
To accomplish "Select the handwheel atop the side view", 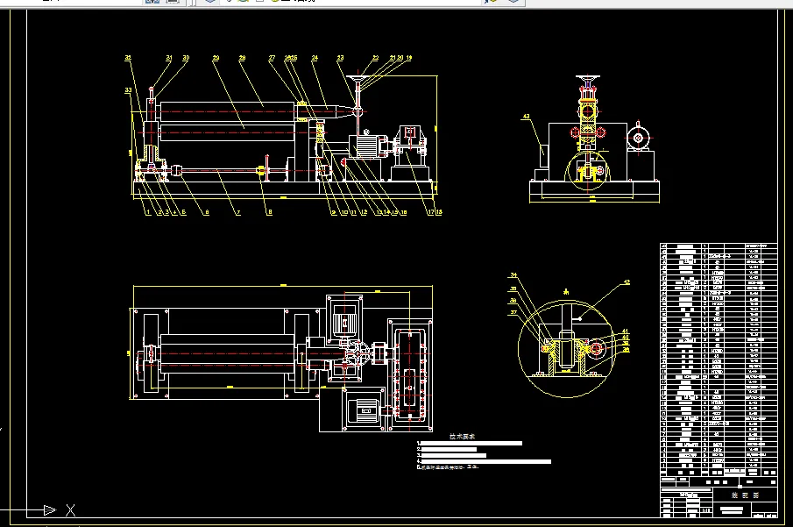I will pos(588,78).
